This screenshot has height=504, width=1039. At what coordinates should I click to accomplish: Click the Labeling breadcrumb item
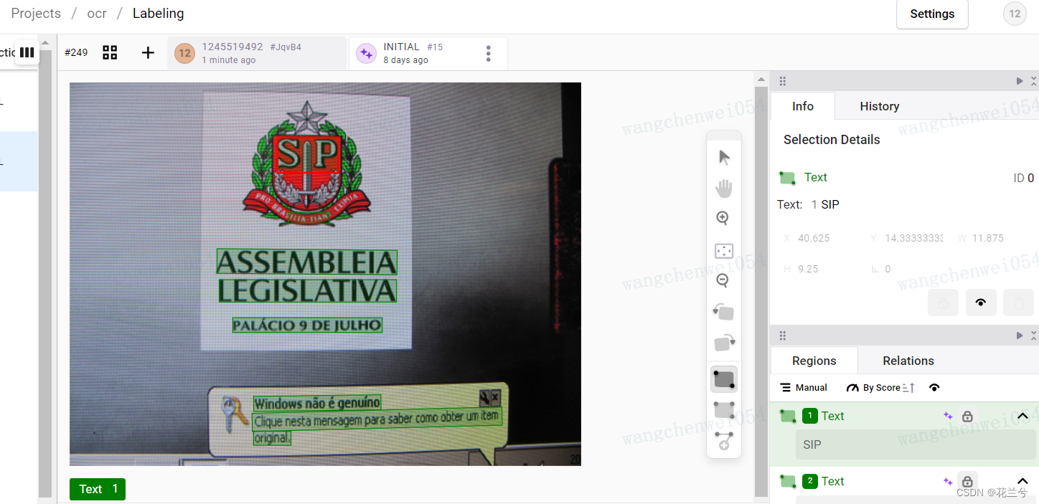(x=159, y=14)
